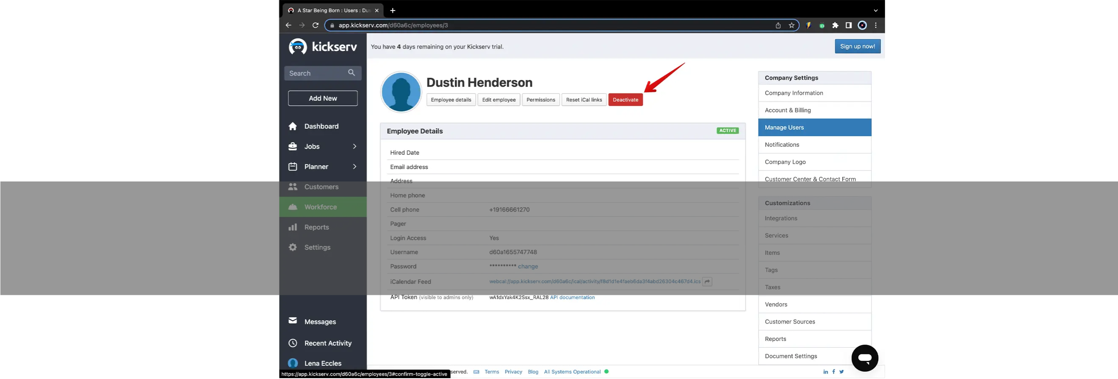This screenshot has width=1118, height=379.
Task: Click the search magnifier icon in sidebar
Action: [351, 73]
